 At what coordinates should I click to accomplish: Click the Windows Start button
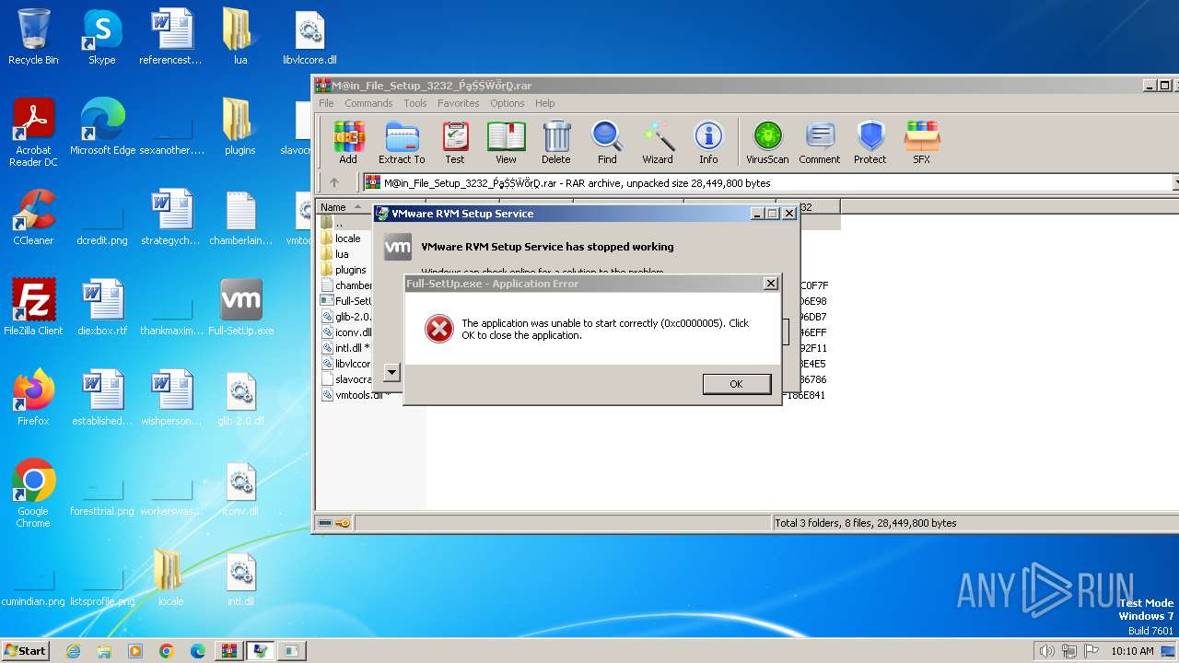(x=26, y=650)
